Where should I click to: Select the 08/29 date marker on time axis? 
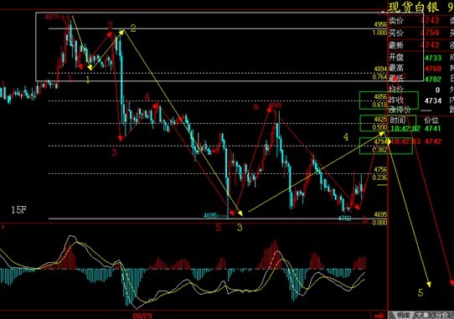tap(142, 316)
